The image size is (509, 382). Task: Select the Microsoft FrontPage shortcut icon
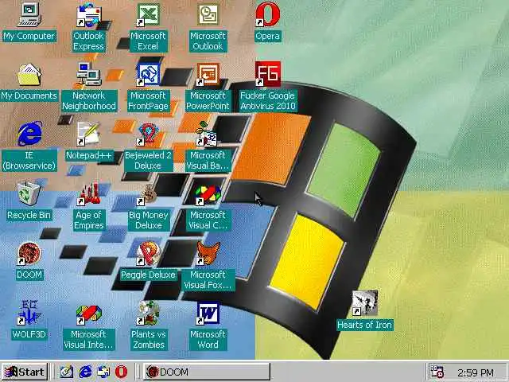(148, 74)
